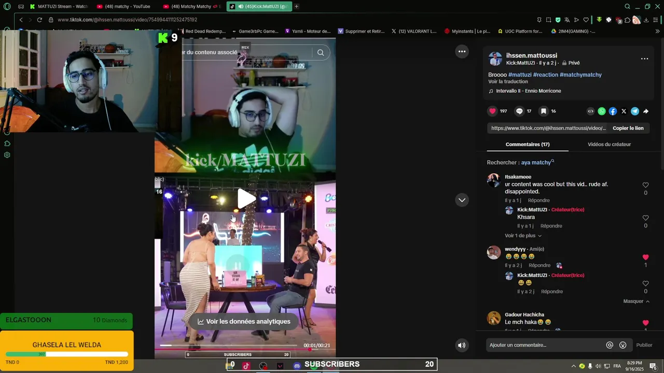Click the send to My Flow arrow
The image size is (664, 373).
point(576,20)
